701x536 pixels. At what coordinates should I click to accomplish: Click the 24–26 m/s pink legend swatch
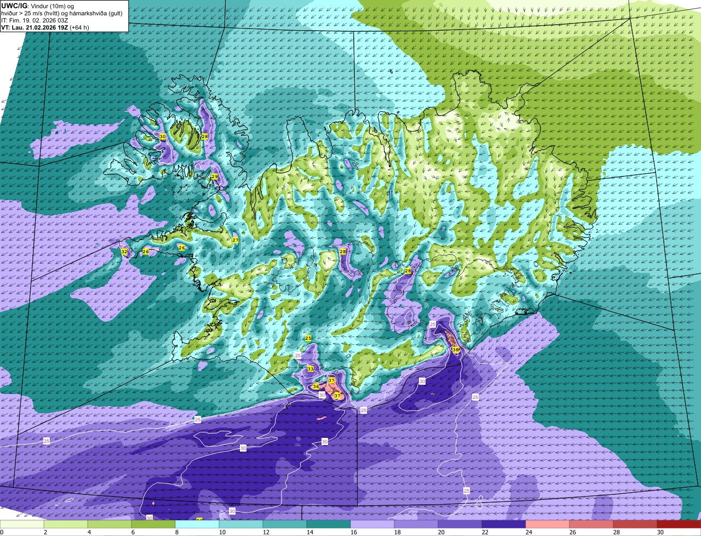548,524
